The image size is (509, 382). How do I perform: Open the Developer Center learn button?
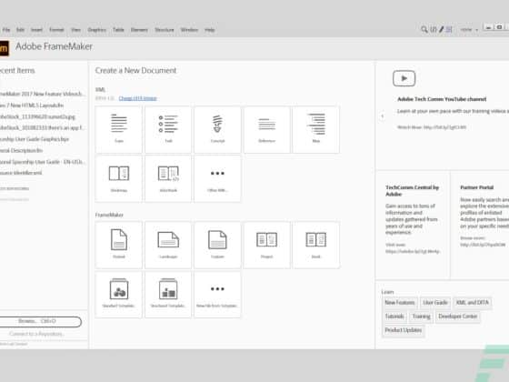[x=458, y=317]
